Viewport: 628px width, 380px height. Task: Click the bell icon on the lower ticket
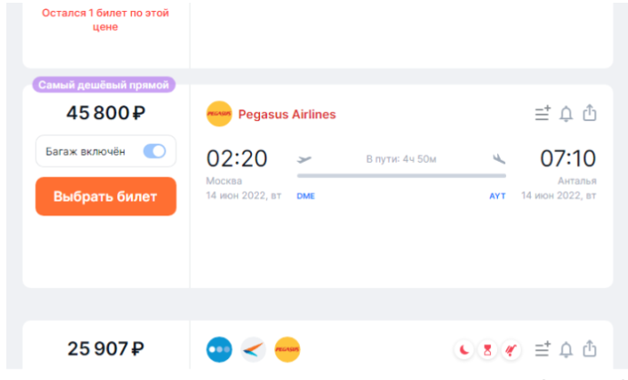(x=566, y=349)
